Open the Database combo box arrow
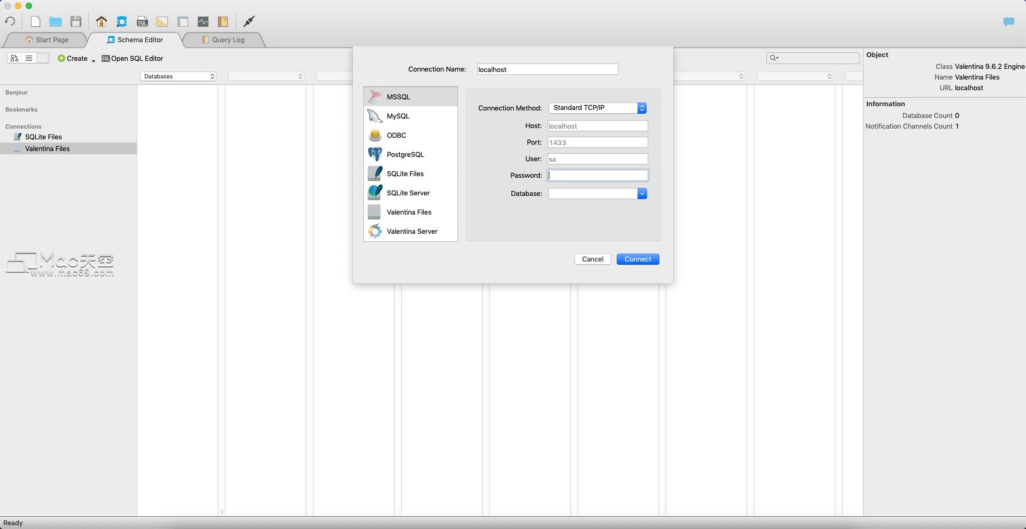 pyautogui.click(x=642, y=193)
